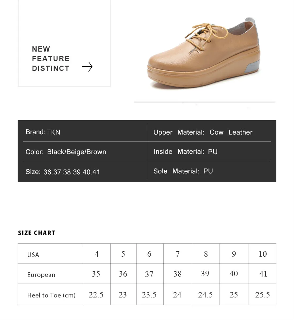Click the 25.5 length cell
The image size is (294, 320).
[263, 294]
